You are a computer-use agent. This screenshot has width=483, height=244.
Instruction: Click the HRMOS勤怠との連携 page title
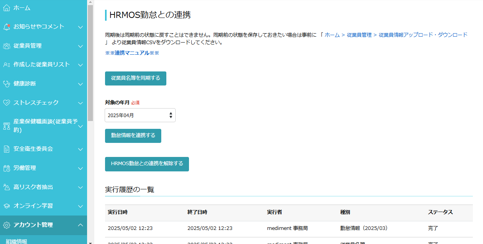[x=150, y=15]
